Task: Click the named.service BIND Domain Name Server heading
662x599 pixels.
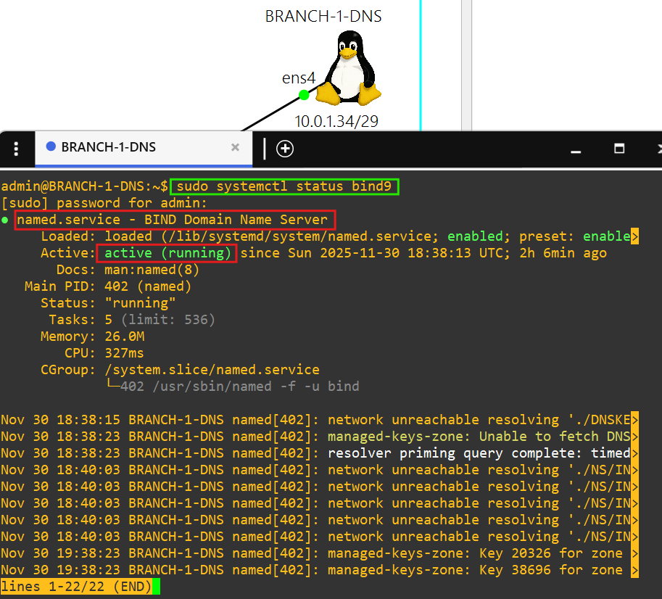Action: 176,220
